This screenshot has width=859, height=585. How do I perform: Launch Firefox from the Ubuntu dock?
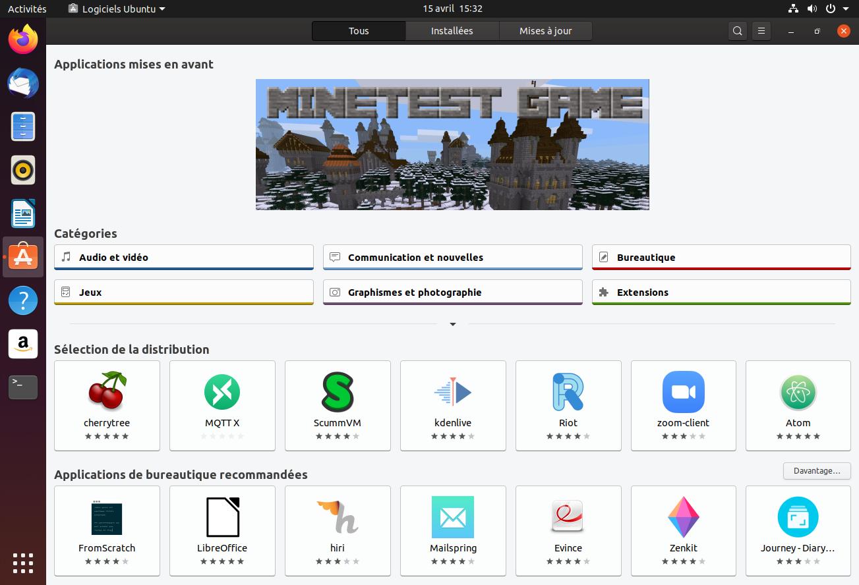(23, 40)
